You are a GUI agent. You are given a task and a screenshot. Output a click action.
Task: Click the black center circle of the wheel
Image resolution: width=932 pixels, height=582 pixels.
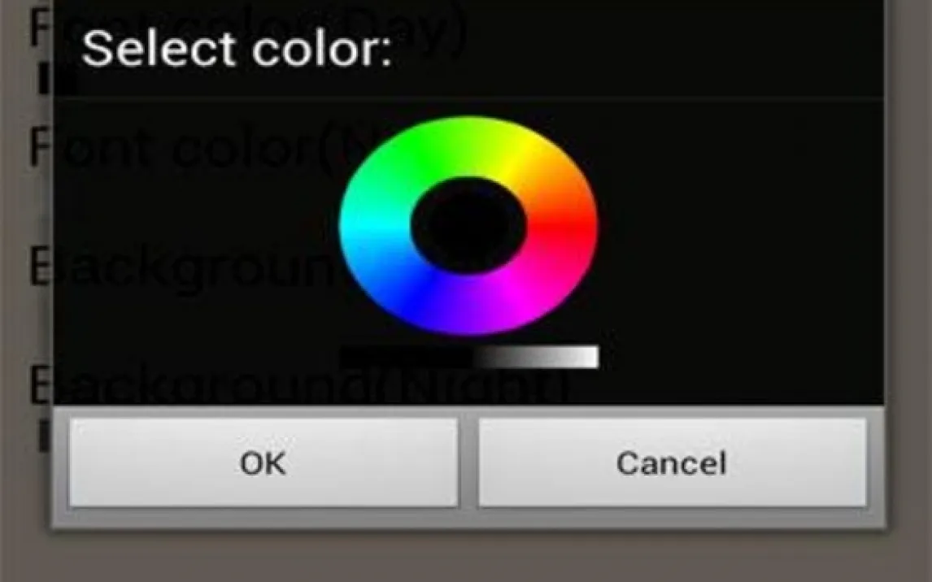[469, 226]
